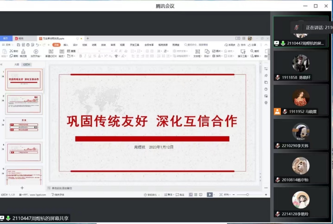Expand the 版式 (Layout) dropdown
Image resolution: width=333 pixels, height=224 pixels.
[x=62, y=56]
